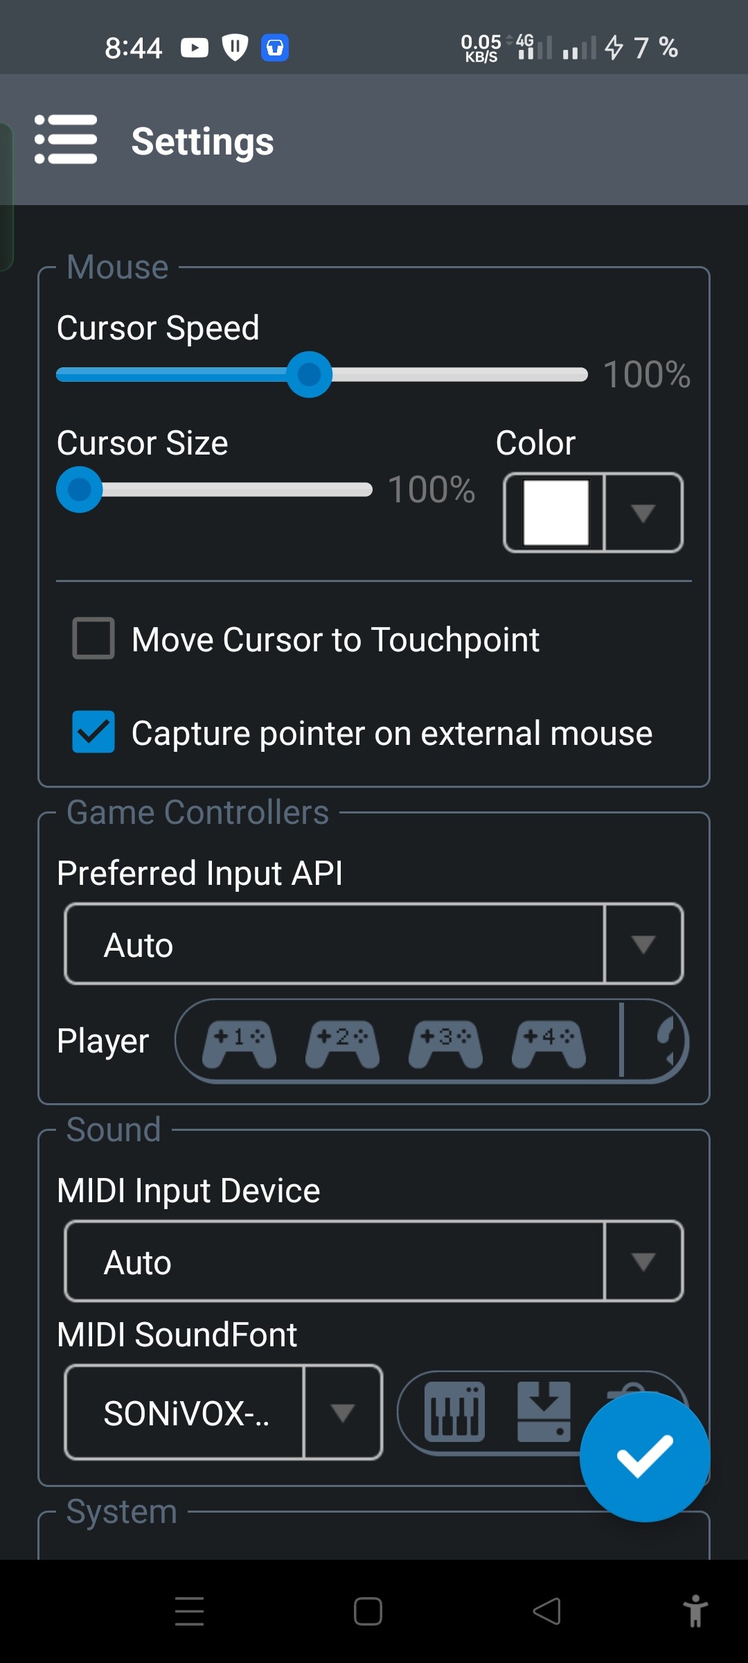This screenshot has height=1663, width=748.
Task: Tap the Android back navigation button
Action: click(x=546, y=1611)
